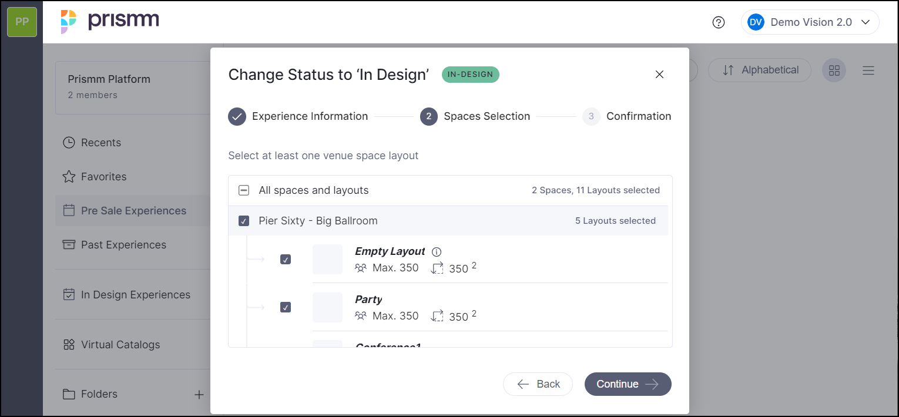Switch to grid view
The image size is (899, 417).
coord(834,70)
